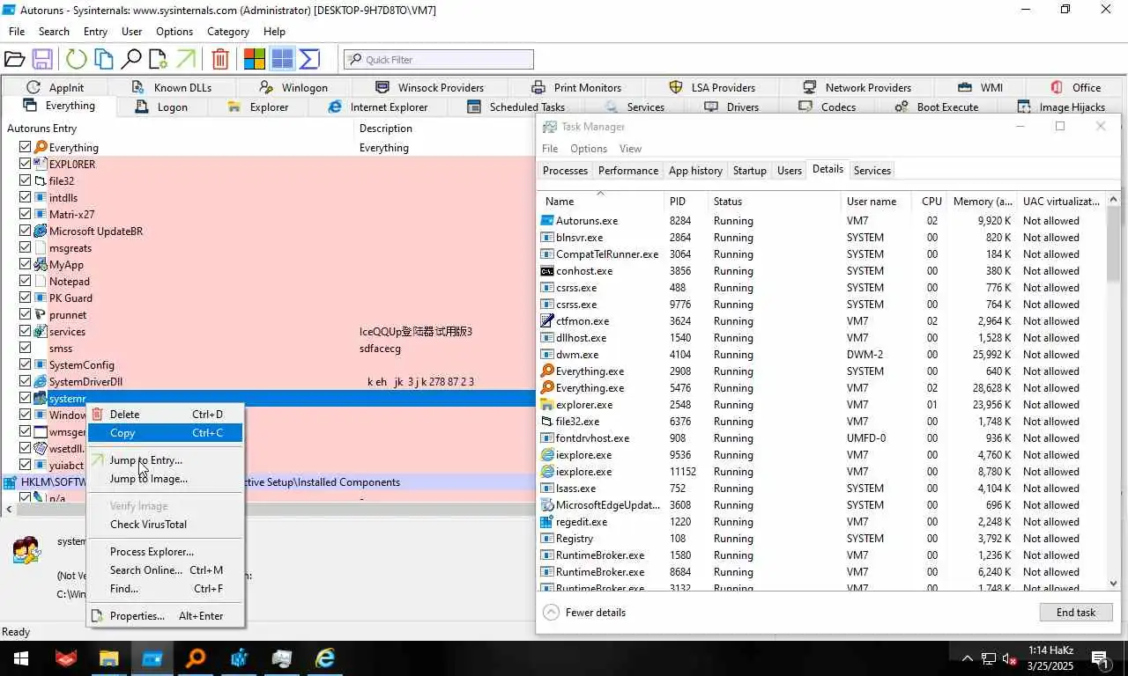Sort Task Manager by the PID column header

(x=687, y=202)
